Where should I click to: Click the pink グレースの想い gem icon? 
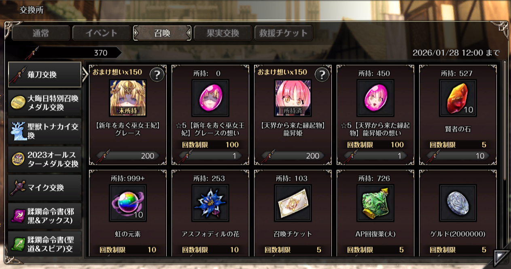(x=210, y=98)
